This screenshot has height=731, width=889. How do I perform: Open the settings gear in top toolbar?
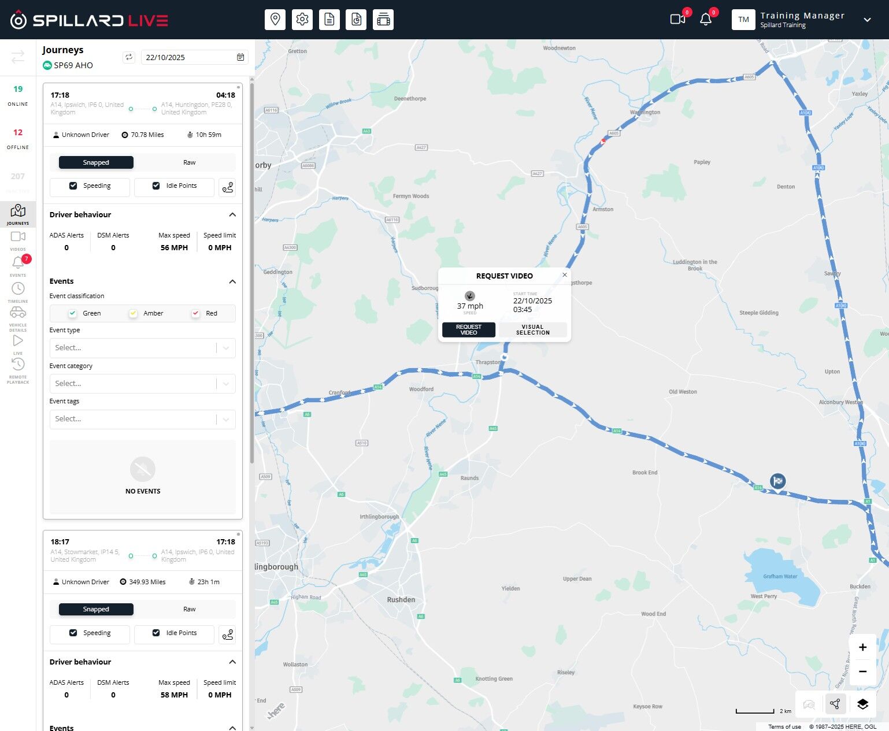coord(302,20)
